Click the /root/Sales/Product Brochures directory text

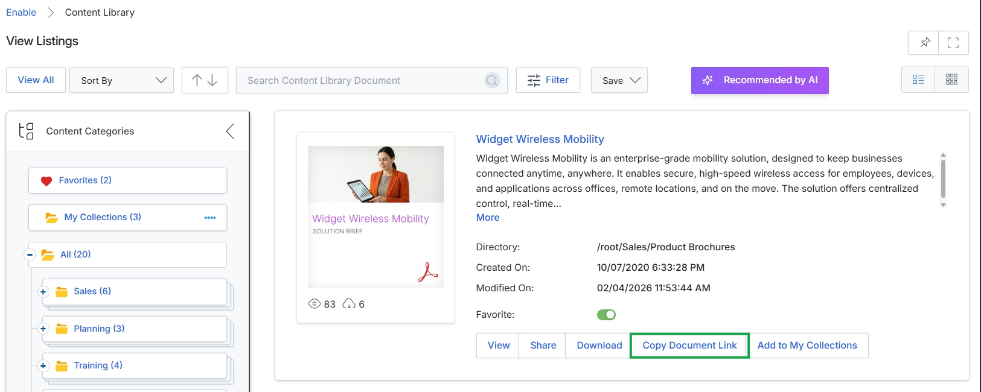coord(666,247)
